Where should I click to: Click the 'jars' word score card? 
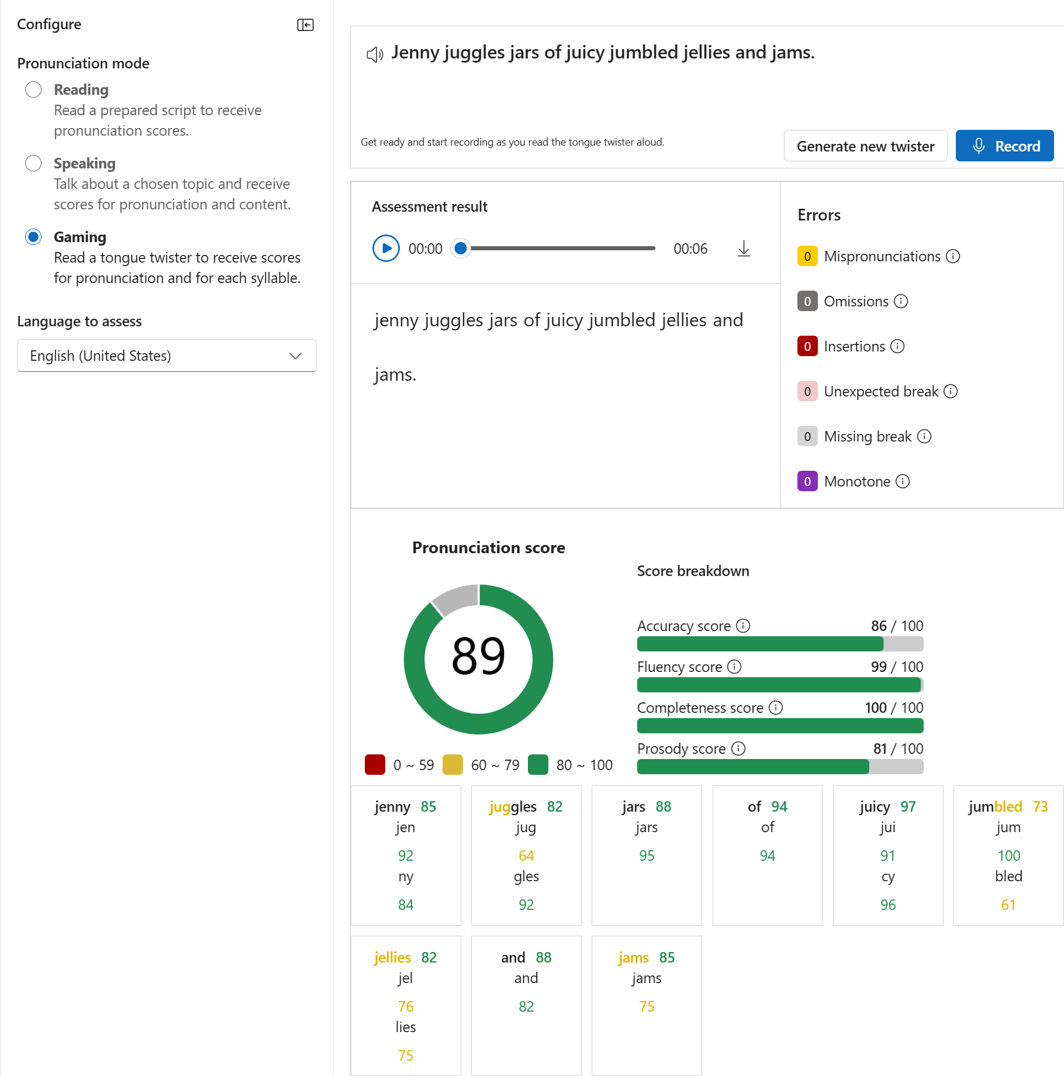pyautogui.click(x=647, y=856)
